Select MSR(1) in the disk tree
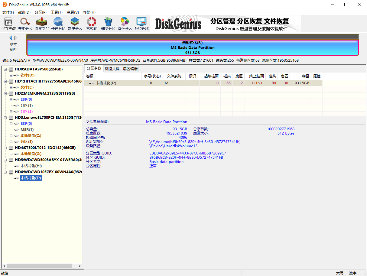Screen dimensions: 367x276 (27, 130)
